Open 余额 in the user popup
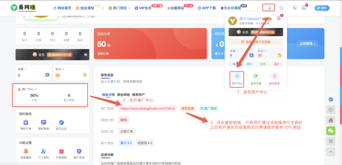 click(242, 53)
